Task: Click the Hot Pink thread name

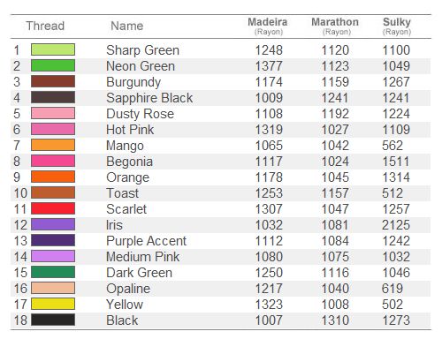Action: tap(130, 130)
